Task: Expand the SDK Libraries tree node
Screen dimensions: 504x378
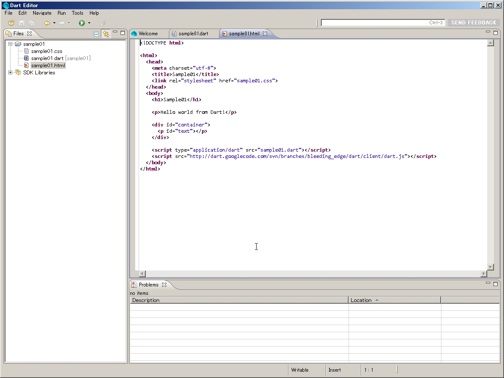Action: coord(10,73)
